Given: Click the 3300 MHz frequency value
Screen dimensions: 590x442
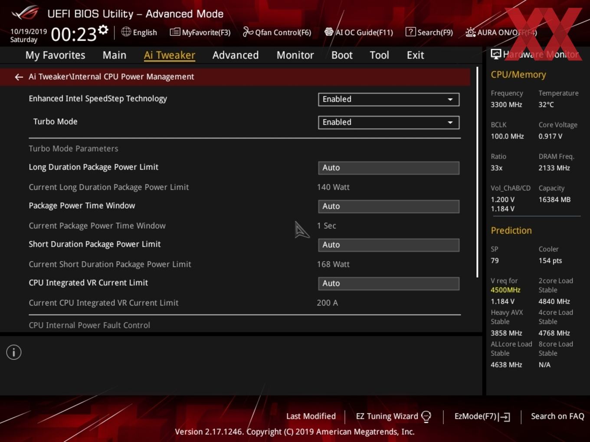Looking at the screenshot, I should click(x=506, y=105).
